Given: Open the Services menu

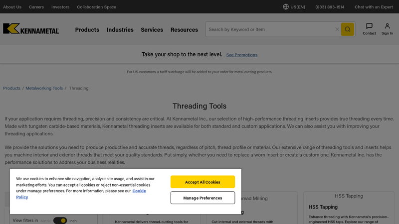Looking at the screenshot, I should [x=152, y=30].
